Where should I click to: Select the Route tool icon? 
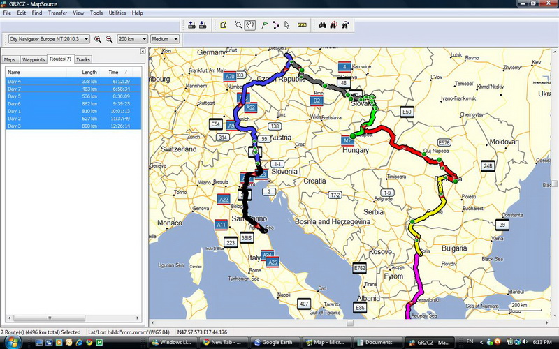(x=276, y=25)
